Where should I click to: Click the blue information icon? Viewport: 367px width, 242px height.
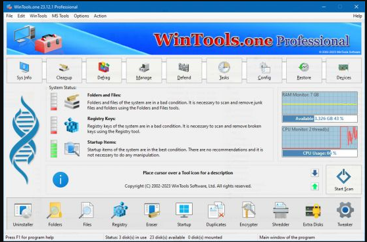tap(61, 180)
